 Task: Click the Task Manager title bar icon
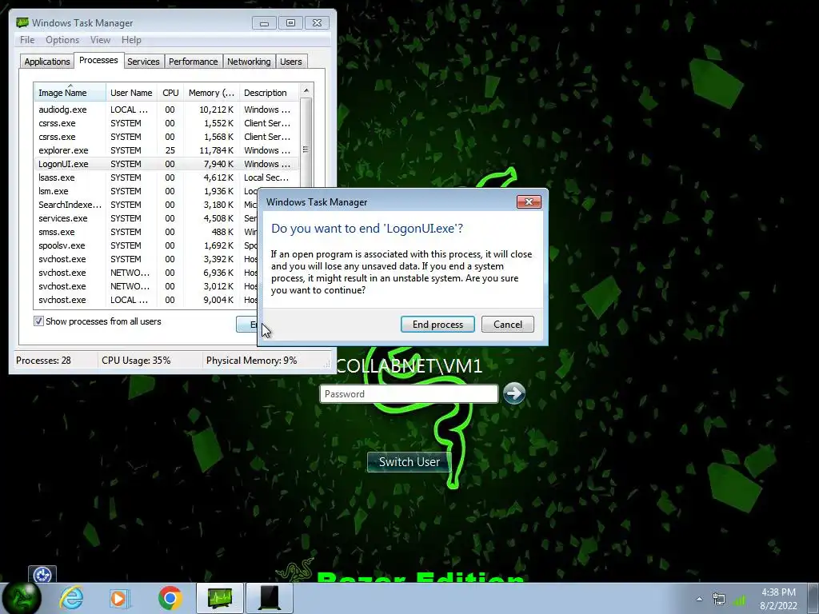pos(22,22)
